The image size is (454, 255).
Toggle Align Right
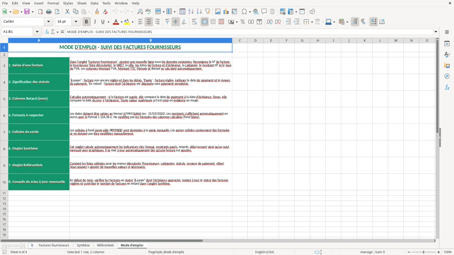point(157,22)
